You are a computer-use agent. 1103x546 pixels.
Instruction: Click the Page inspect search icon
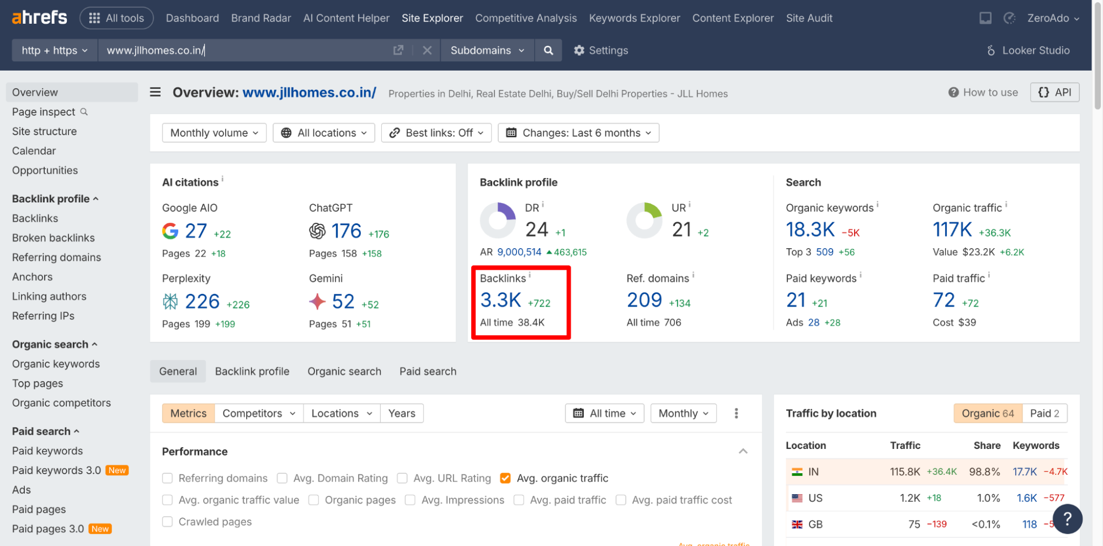click(84, 111)
